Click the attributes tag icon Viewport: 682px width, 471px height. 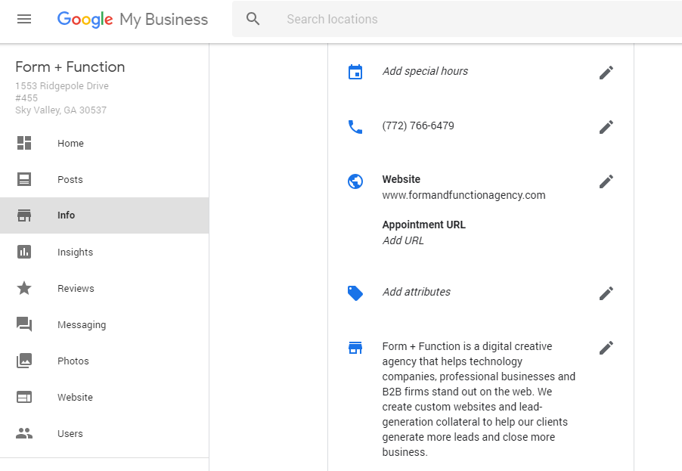point(355,293)
